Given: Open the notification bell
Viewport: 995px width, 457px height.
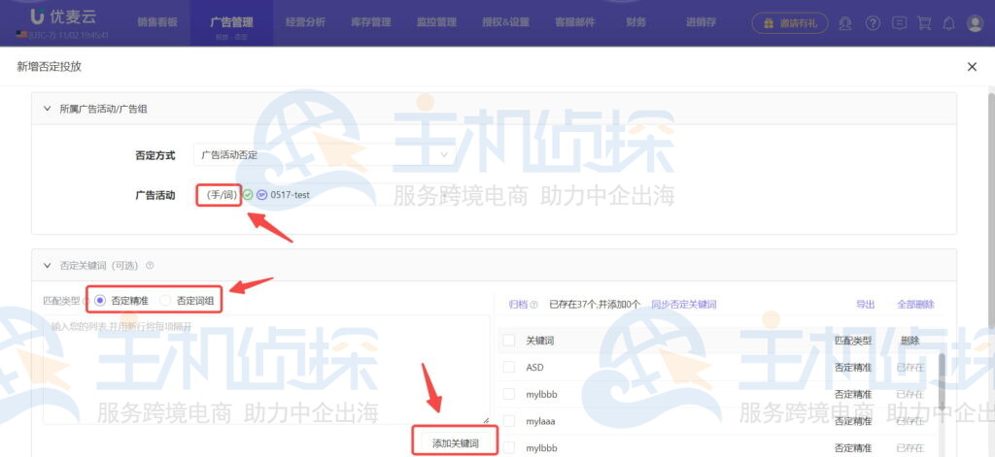Looking at the screenshot, I should click(949, 23).
